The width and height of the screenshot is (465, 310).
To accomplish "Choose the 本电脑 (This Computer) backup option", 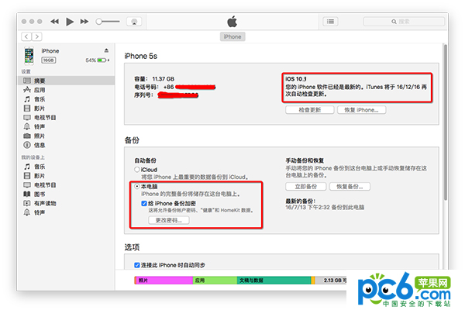I will tap(137, 187).
